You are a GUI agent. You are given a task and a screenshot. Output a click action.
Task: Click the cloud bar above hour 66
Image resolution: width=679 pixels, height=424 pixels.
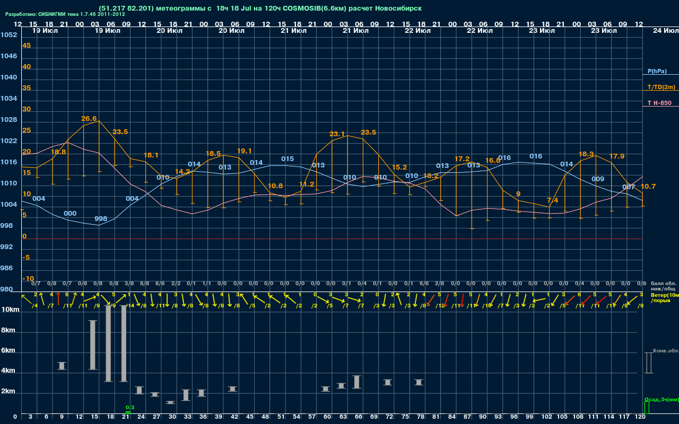click(356, 382)
